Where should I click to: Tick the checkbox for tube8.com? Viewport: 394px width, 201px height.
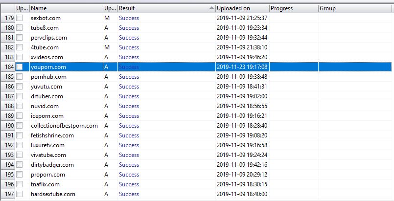pyautogui.click(x=20, y=28)
